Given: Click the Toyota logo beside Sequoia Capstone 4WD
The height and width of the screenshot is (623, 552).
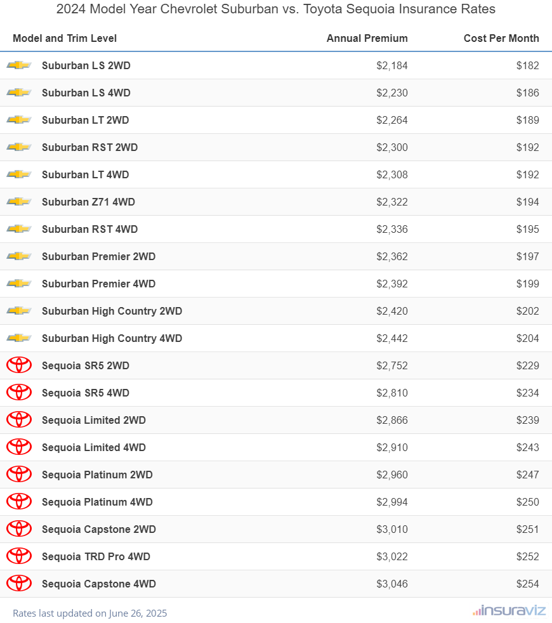Looking at the screenshot, I should coord(19,584).
